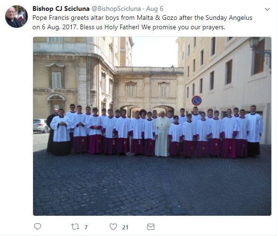The image size is (277, 236).
Task: Open the Aug 6 timestamp link
Action: coord(155,8)
